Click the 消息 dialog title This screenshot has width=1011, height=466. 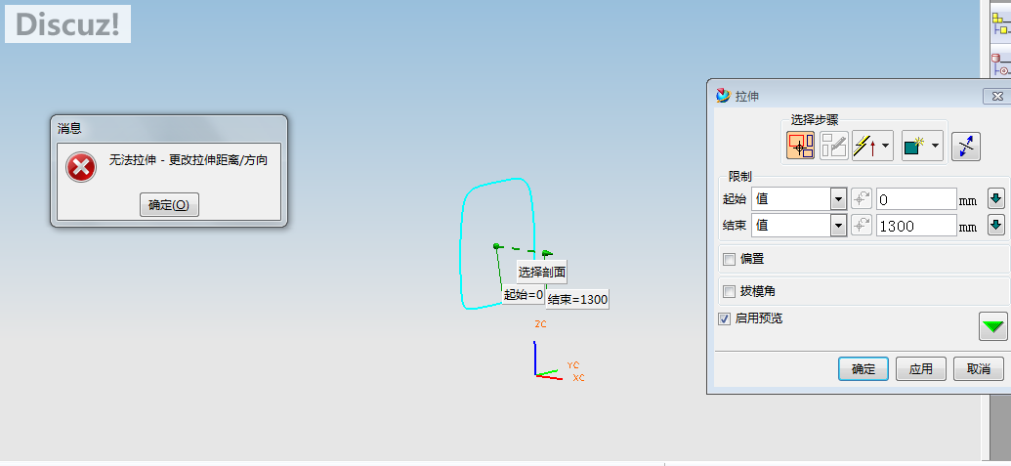coord(69,128)
